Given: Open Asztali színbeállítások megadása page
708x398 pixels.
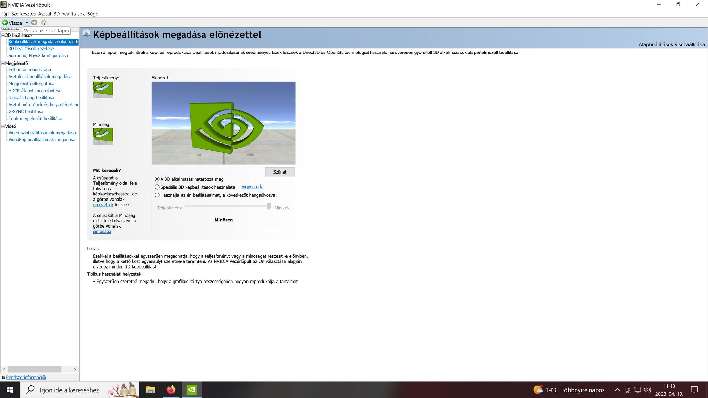Looking at the screenshot, I should (x=40, y=77).
